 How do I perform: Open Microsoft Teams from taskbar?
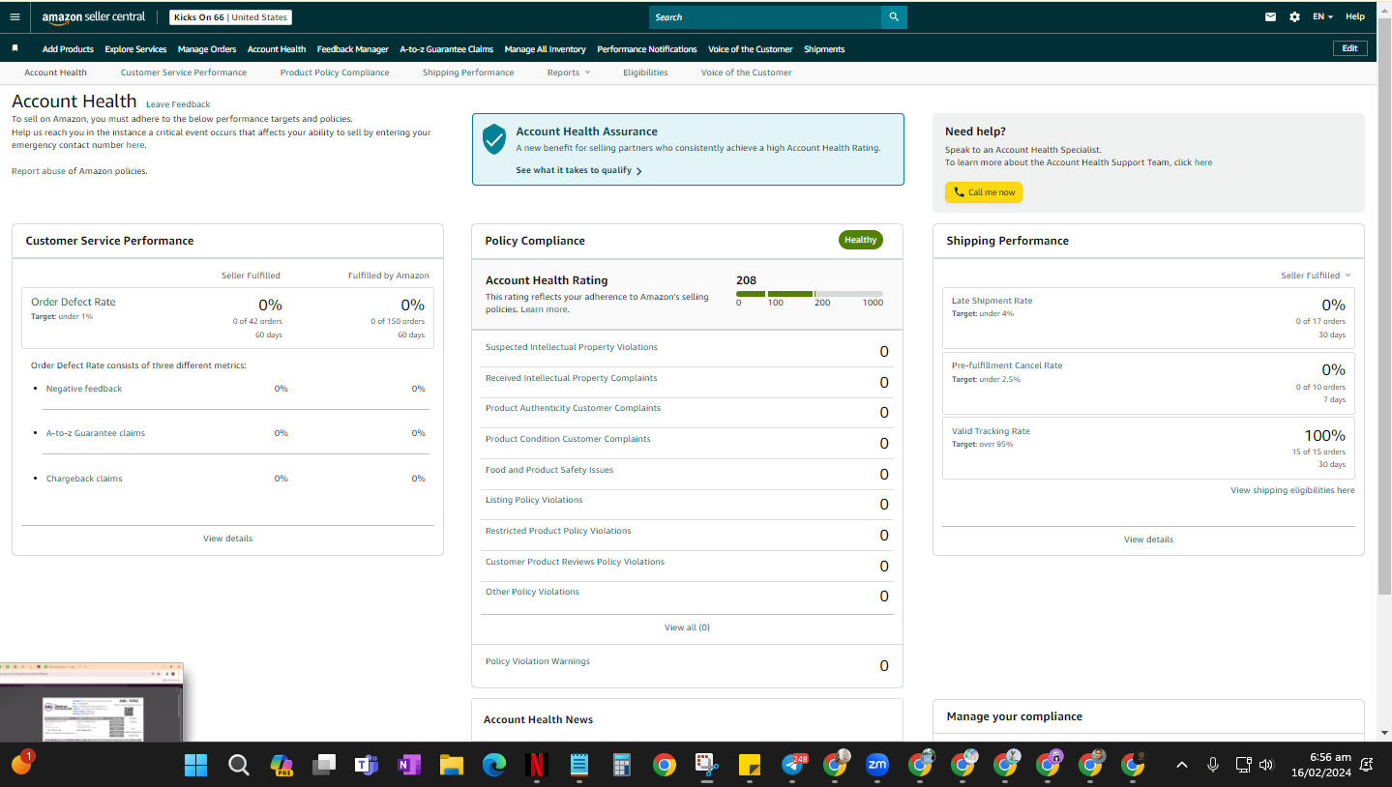coord(366,765)
